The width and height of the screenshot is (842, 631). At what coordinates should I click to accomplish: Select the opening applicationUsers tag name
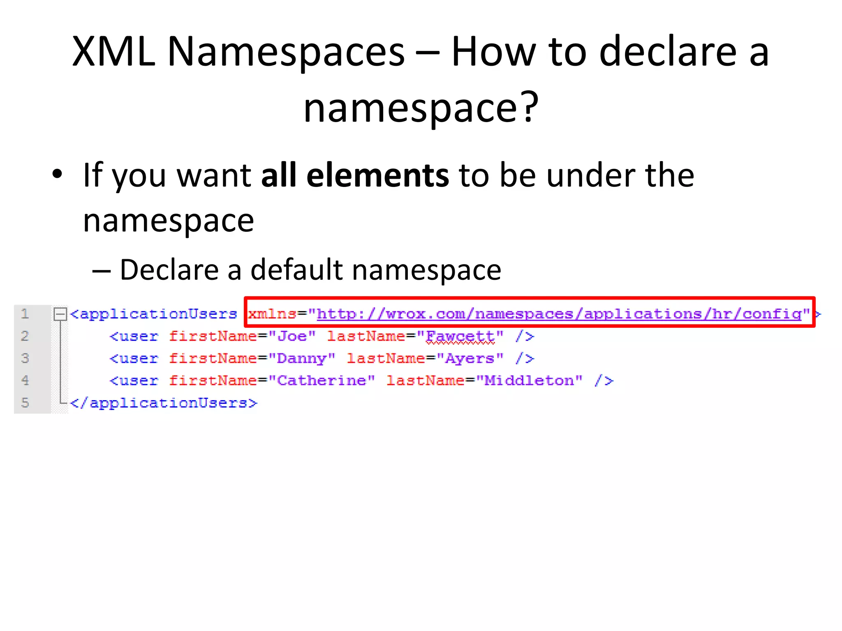point(158,314)
